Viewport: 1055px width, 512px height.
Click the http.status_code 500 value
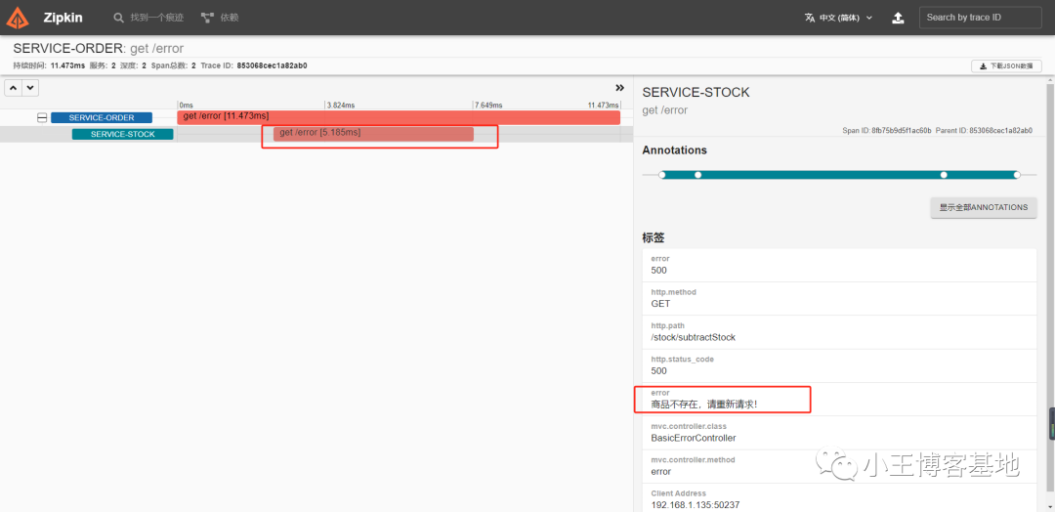pyautogui.click(x=658, y=370)
